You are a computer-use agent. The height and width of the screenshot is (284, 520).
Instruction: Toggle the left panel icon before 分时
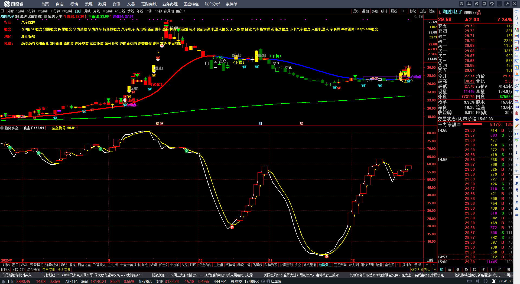coord(3,11)
